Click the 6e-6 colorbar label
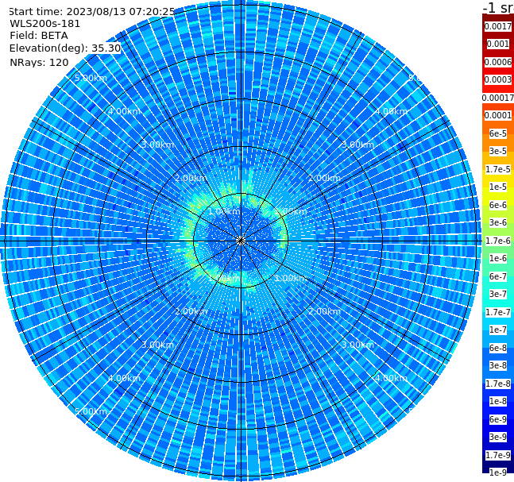 pyautogui.click(x=498, y=205)
